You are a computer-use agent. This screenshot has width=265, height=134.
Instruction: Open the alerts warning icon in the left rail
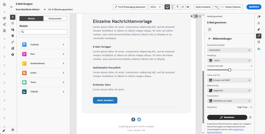tap(13, 54)
